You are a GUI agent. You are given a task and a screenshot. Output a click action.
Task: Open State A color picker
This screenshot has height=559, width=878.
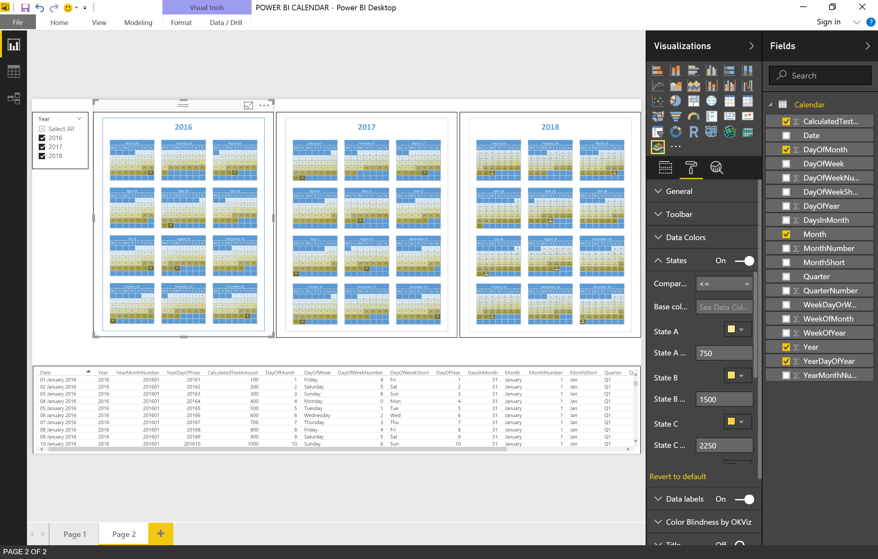(736, 330)
